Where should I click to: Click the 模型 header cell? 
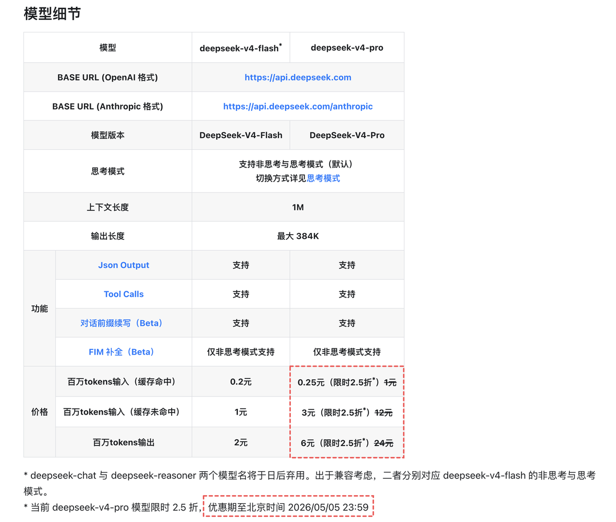click(108, 47)
